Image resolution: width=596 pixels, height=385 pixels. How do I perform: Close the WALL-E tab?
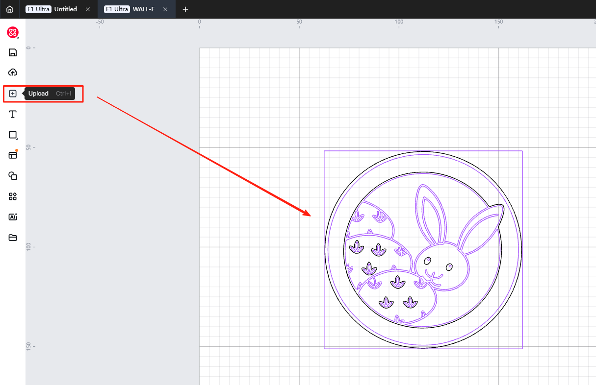[165, 9]
